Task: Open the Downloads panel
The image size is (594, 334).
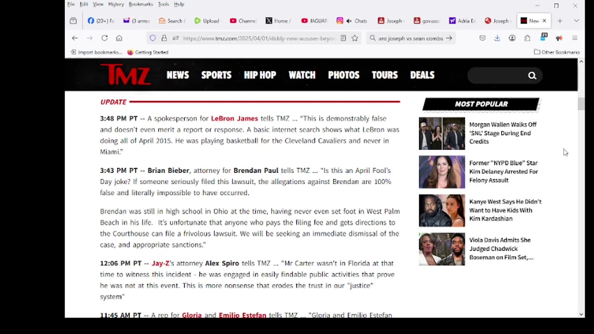Action: (497, 38)
